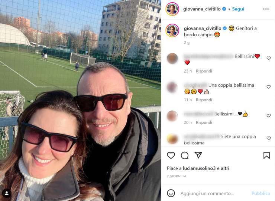Show tagged people icon on the photo
275x201 pixels.
tap(7, 193)
